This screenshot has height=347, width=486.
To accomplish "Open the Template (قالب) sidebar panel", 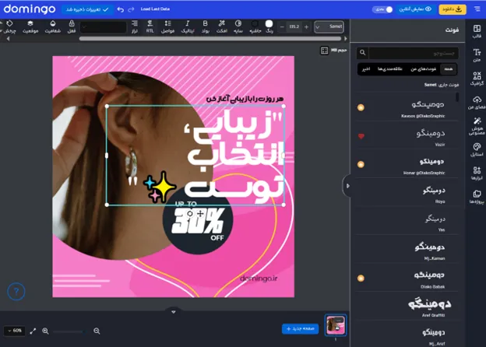I will tap(476, 30).
